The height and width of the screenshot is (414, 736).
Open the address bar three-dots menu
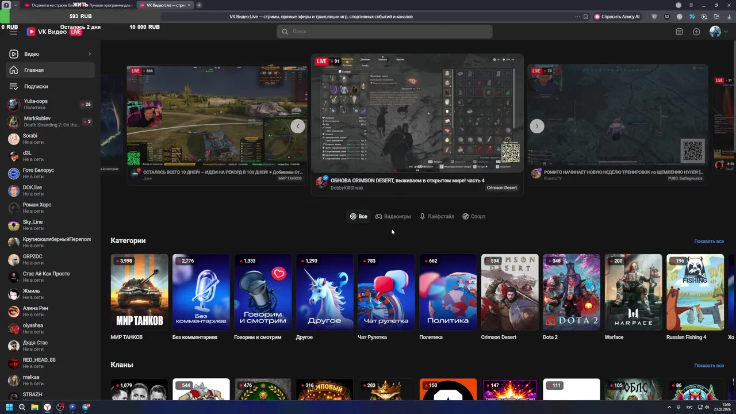[577, 17]
